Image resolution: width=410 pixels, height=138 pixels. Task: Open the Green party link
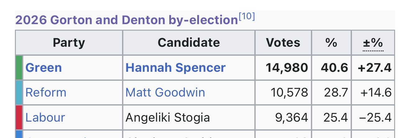tap(43, 68)
